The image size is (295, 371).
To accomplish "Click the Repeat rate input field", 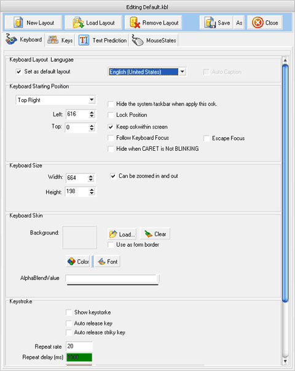I will click(79, 346).
